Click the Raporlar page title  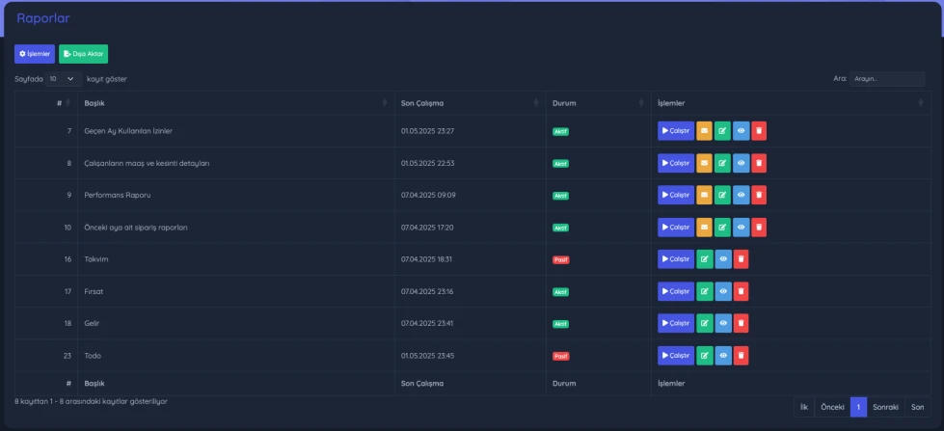click(42, 18)
